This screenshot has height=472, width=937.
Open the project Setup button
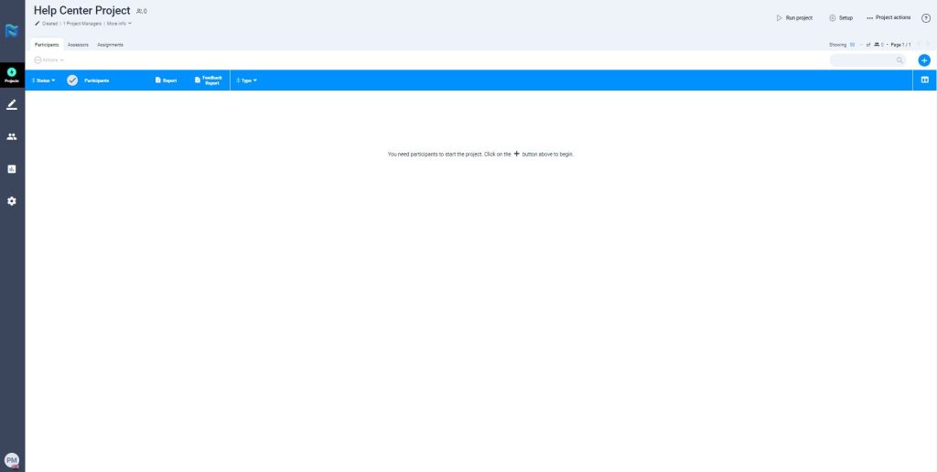tap(840, 17)
